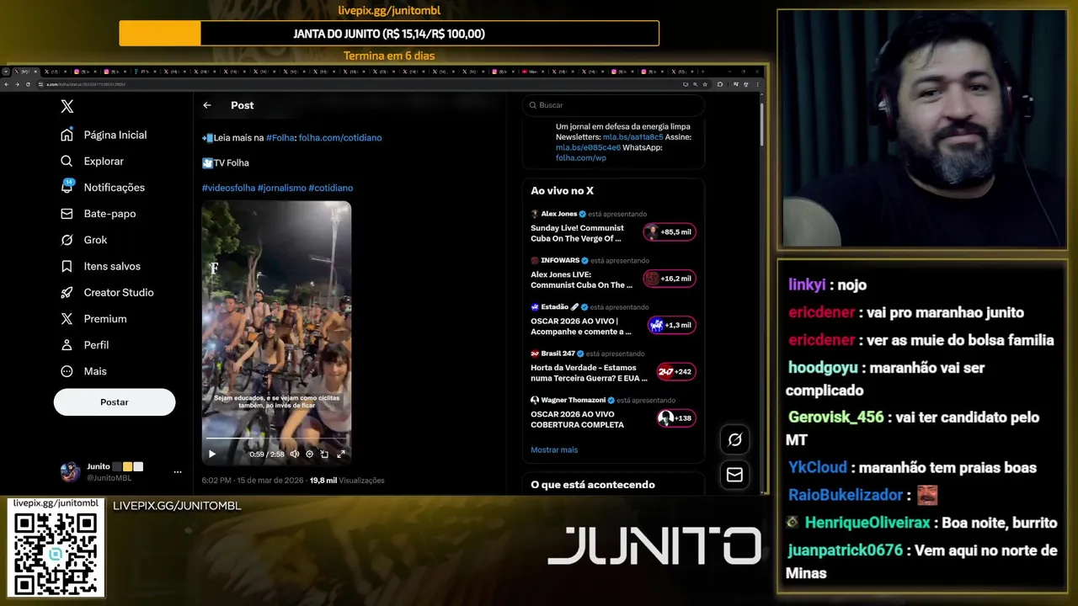
Task: Open floating messages envelope button
Action: tap(734, 475)
